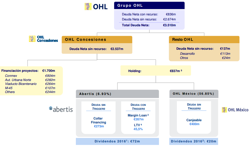Click the €1.700m value
The height and width of the screenshot is (148, 251).
point(49,71)
